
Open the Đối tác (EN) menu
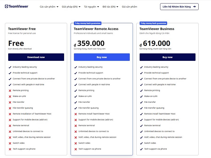(x=110, y=7)
